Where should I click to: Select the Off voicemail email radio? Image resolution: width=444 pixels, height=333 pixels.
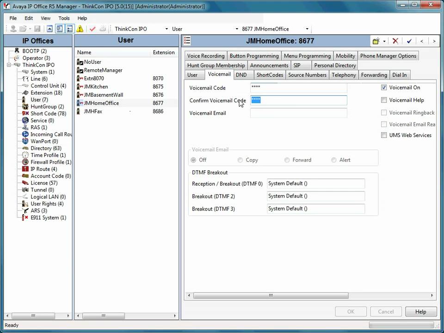[193, 160]
